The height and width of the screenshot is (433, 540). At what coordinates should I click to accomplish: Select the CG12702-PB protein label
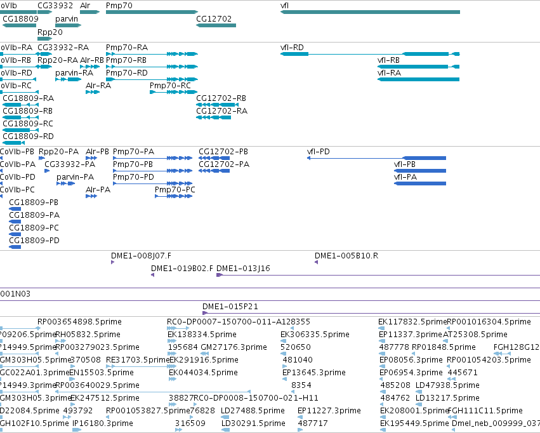[223, 152]
